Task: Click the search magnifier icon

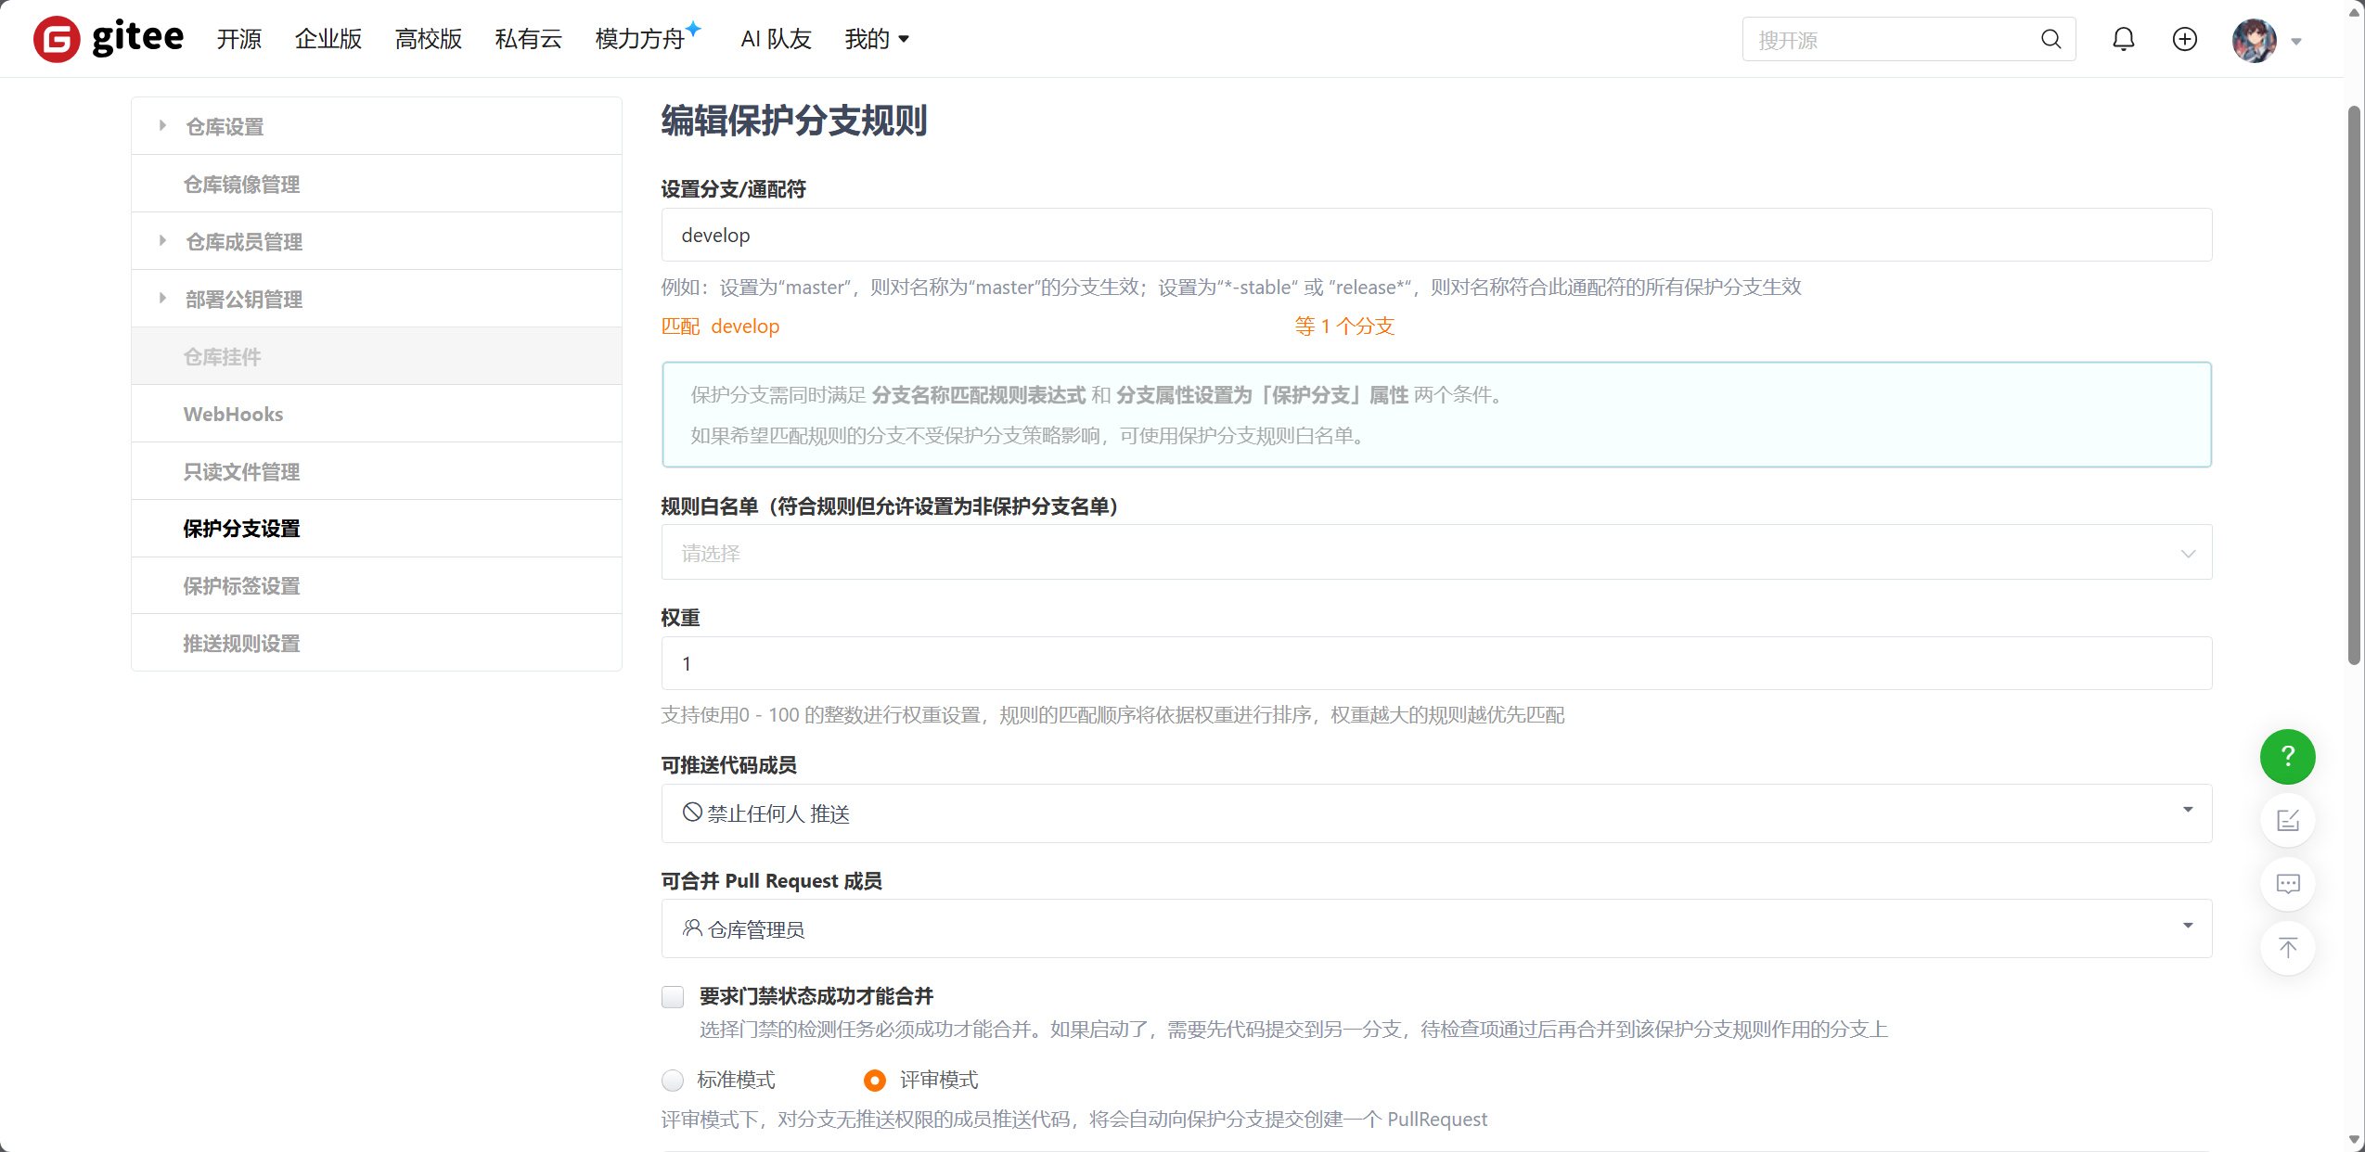Action: (x=2050, y=39)
